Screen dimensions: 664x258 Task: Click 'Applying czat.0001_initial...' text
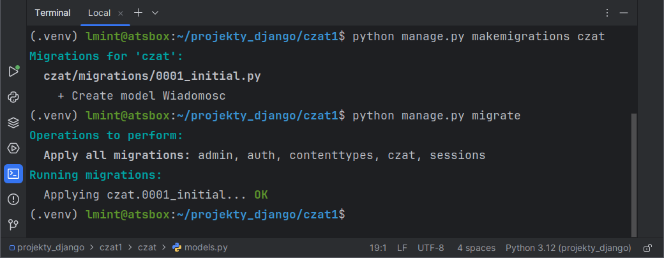pos(146,195)
